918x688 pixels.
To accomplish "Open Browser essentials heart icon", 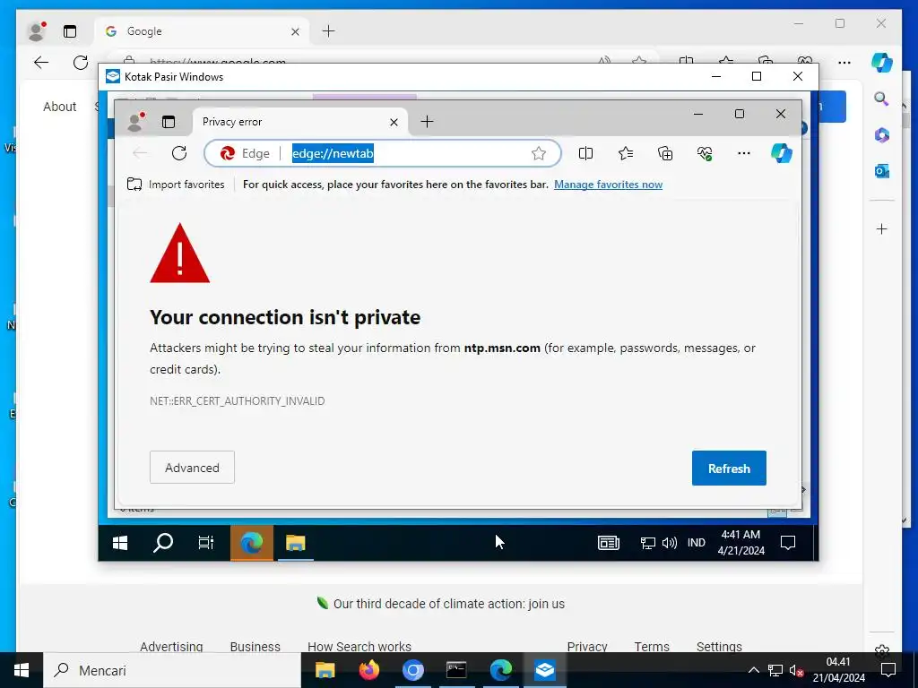I will (x=705, y=153).
